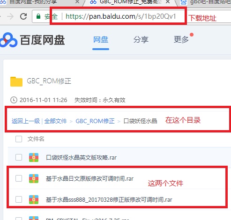Open the GBC_ROM修正 yellow folder icon

(x=16, y=81)
